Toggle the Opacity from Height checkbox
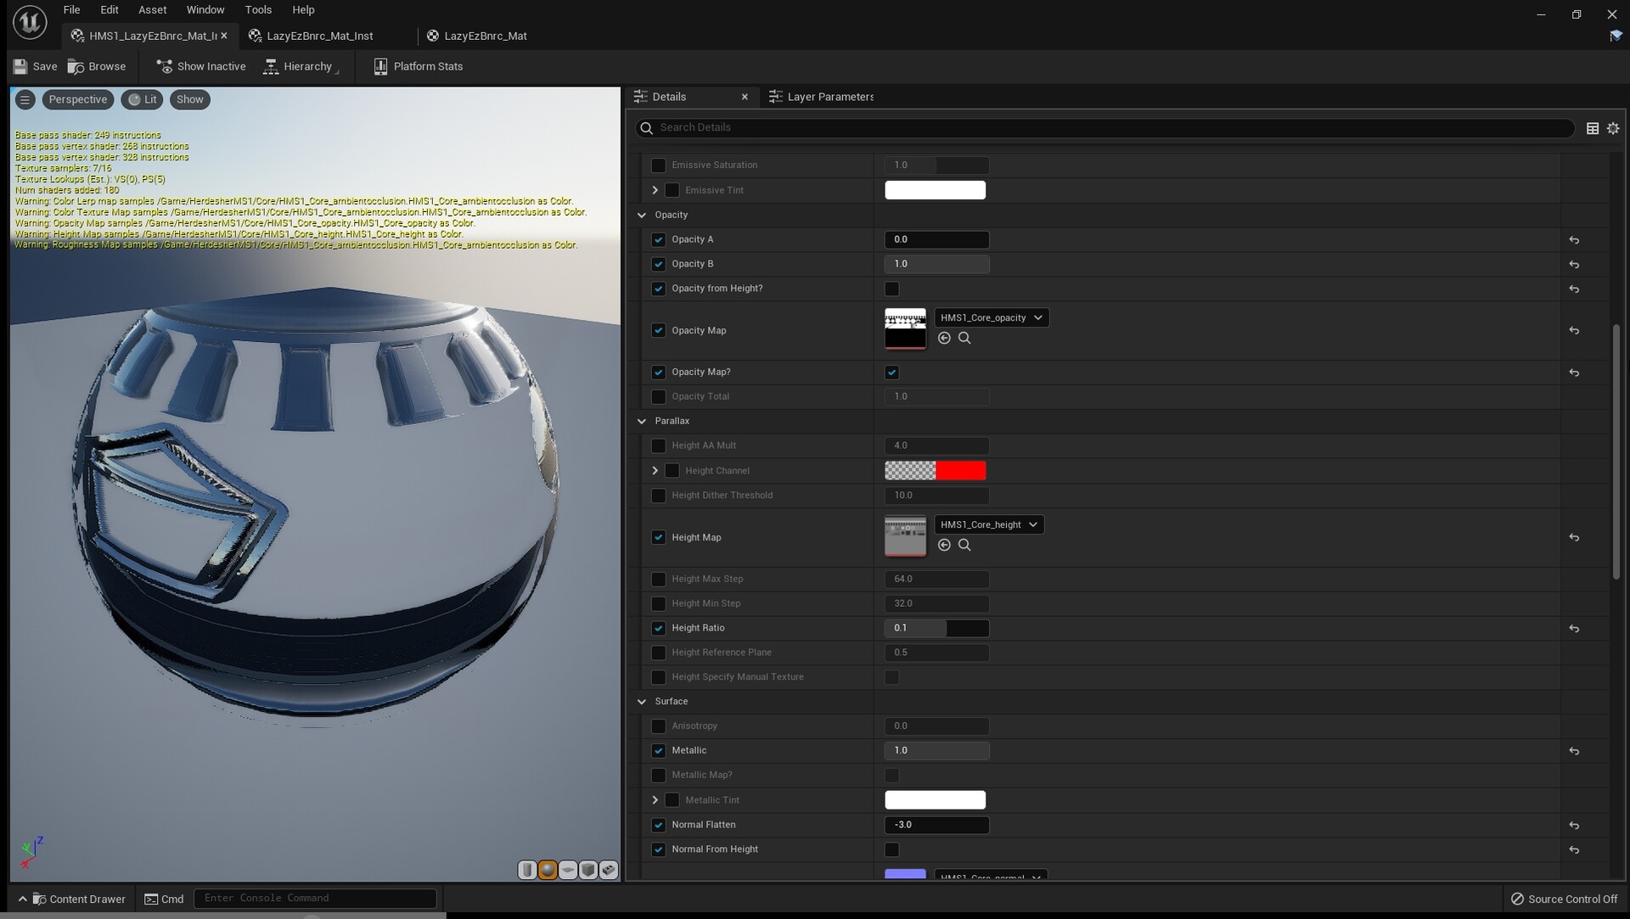 891,289
